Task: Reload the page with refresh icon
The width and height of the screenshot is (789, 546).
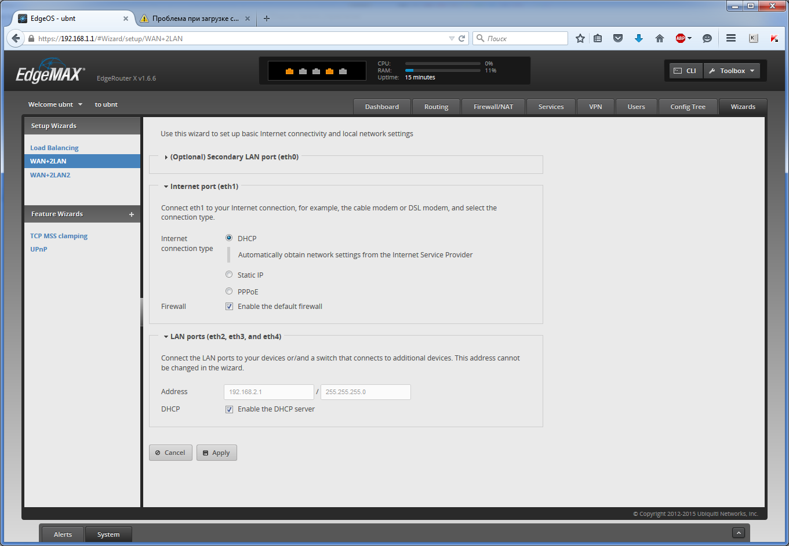Action: tap(462, 38)
